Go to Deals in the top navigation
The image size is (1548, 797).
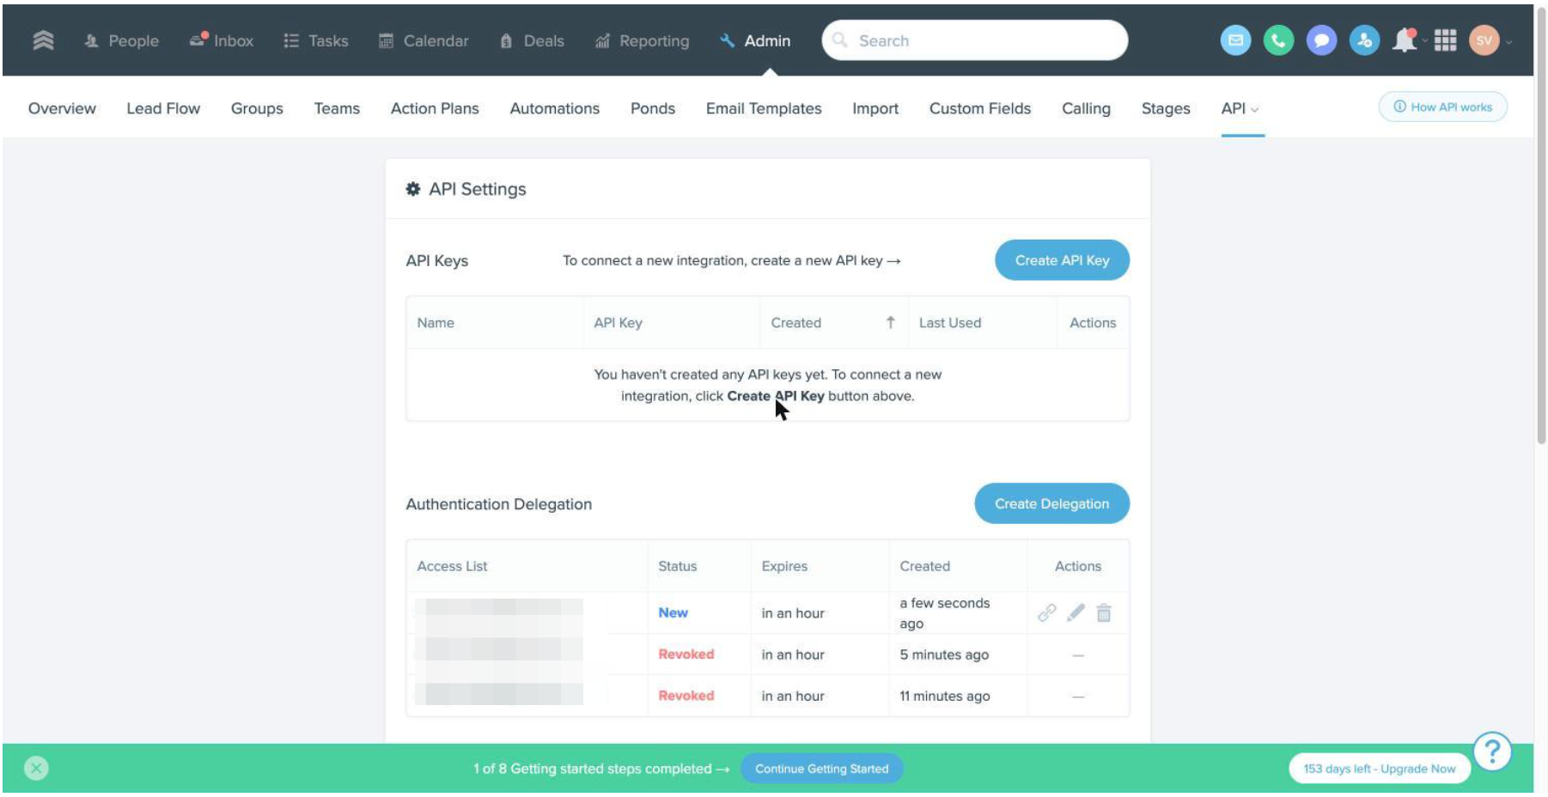(532, 40)
